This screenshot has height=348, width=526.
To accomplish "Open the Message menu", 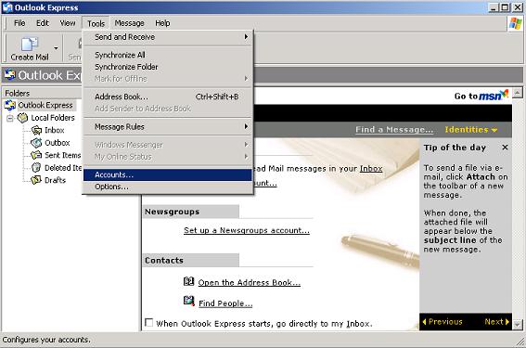I will (x=129, y=23).
